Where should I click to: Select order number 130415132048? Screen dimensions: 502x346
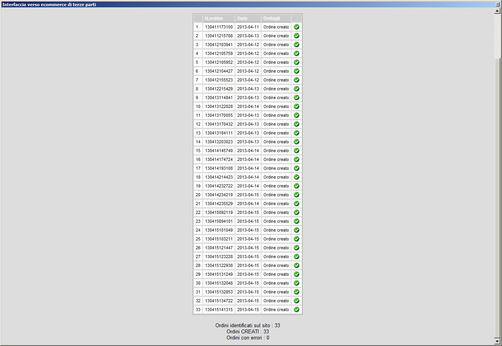coord(219,283)
